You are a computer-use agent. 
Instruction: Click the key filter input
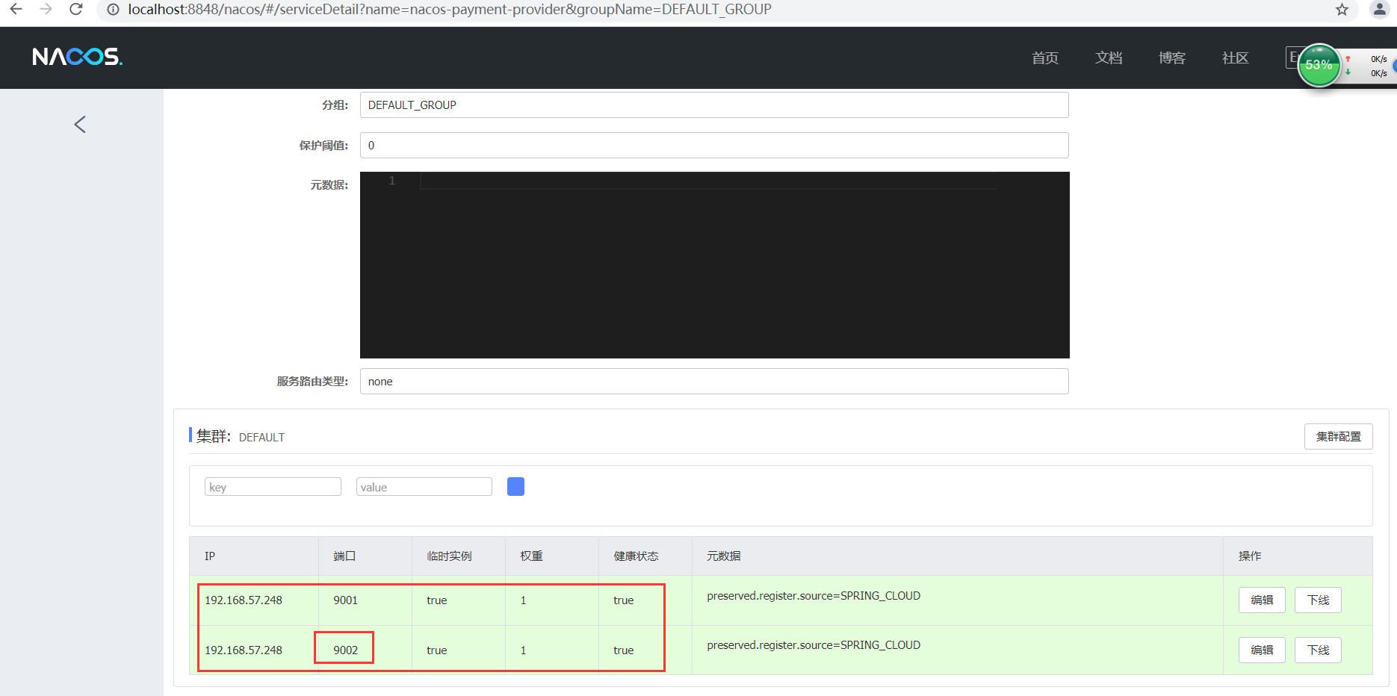point(273,487)
